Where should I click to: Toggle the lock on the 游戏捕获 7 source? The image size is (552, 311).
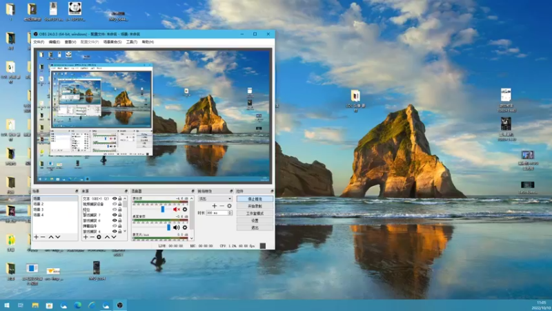click(x=120, y=215)
